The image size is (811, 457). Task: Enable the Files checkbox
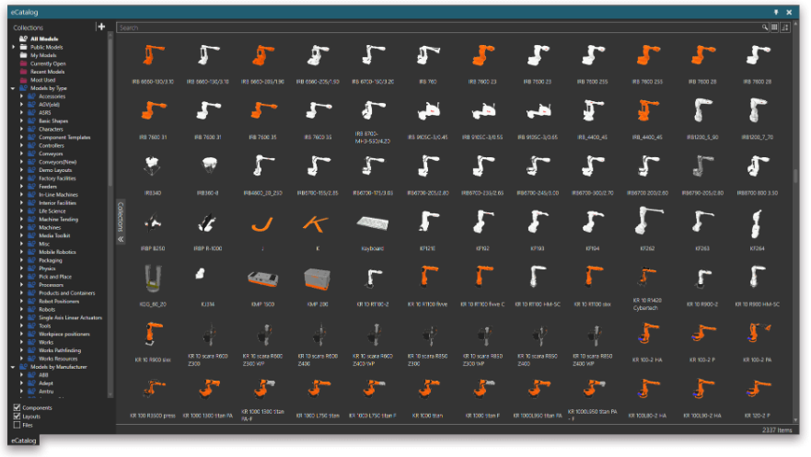(17, 425)
